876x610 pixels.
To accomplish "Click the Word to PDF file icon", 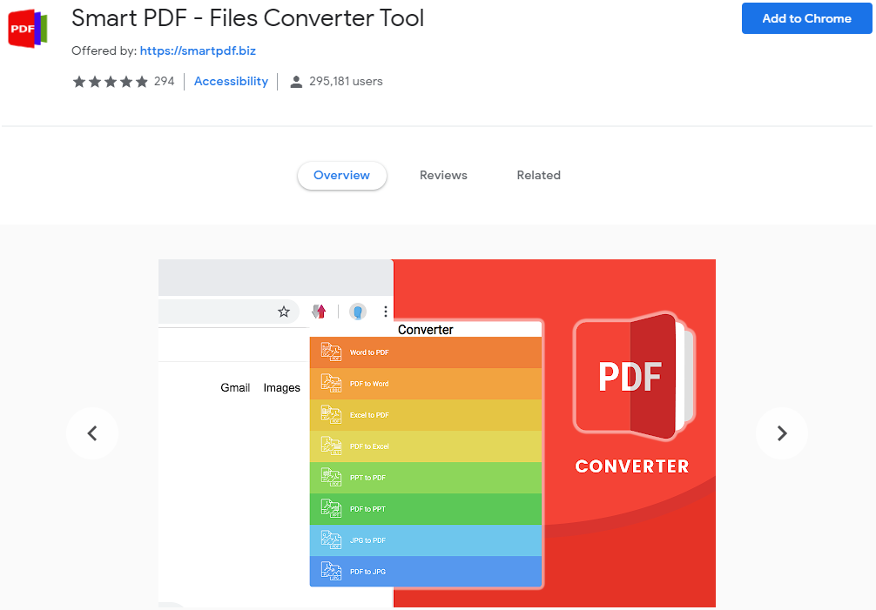I will (x=331, y=352).
